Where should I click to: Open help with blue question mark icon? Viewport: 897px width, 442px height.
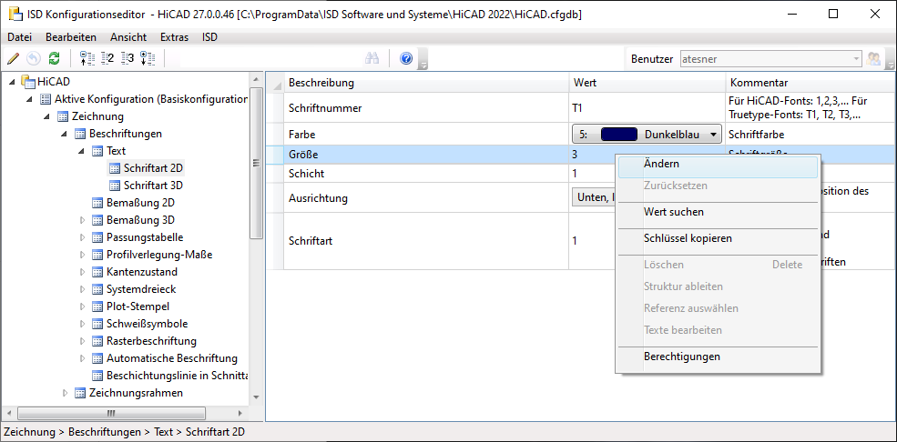pos(406,58)
